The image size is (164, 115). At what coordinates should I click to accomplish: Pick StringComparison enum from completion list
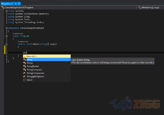(47, 73)
